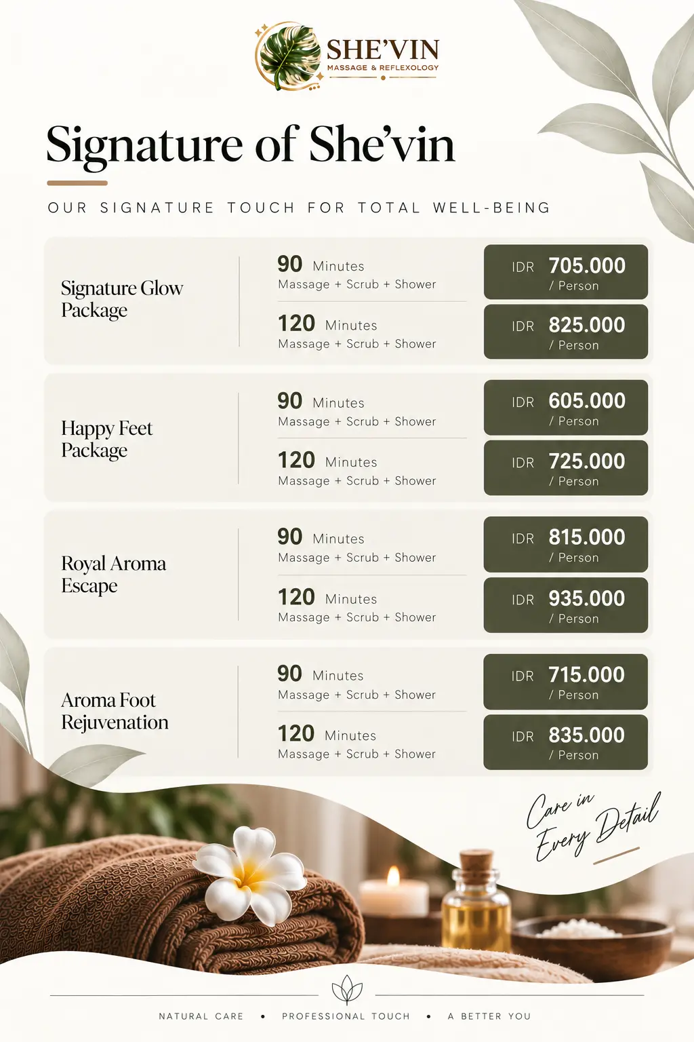This screenshot has height=1042, width=694.
Task: Click the Signature Glow Package title
Action: [x=122, y=299]
